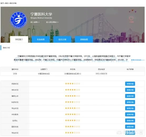Switch to the 招生计划 tab
The height and width of the screenshot is (137, 146).
(62, 40)
